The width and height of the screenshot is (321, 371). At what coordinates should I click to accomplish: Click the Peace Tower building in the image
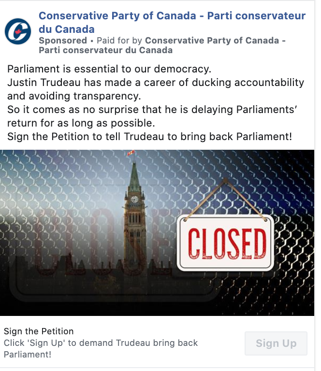134,227
